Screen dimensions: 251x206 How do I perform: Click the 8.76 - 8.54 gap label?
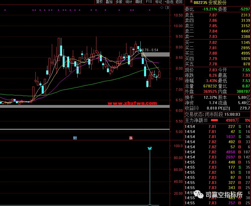(150, 50)
